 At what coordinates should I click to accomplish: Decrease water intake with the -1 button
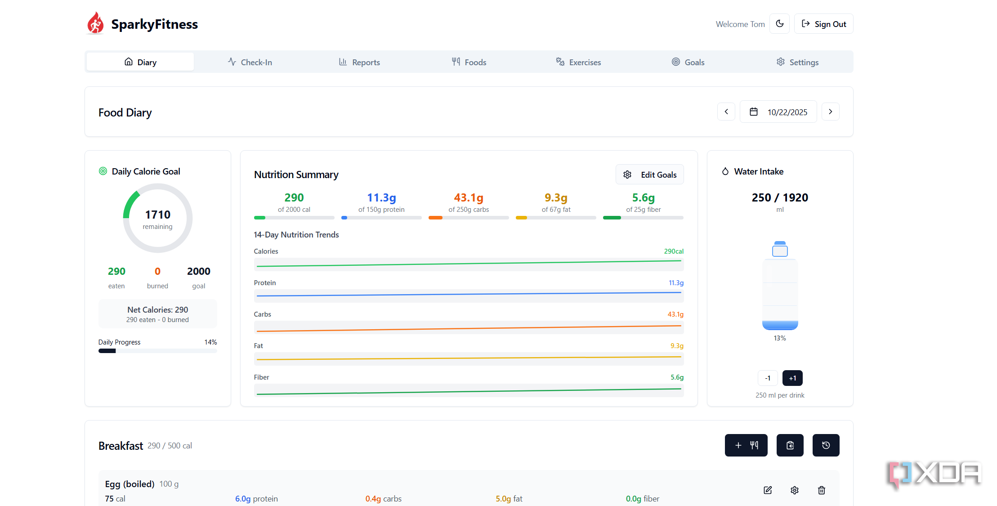[x=768, y=378]
